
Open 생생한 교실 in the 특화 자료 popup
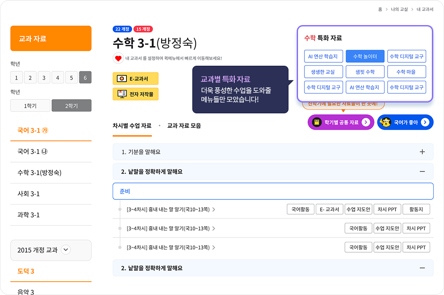[324, 72]
